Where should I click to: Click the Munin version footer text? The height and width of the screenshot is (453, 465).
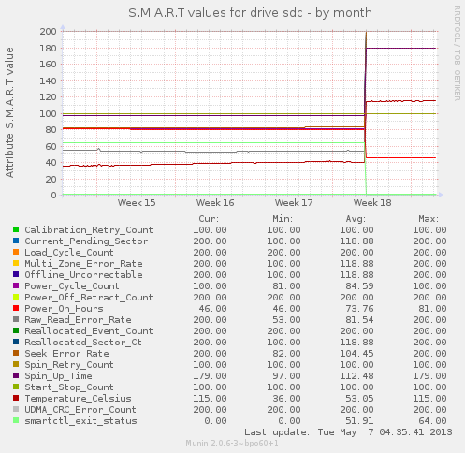232,443
